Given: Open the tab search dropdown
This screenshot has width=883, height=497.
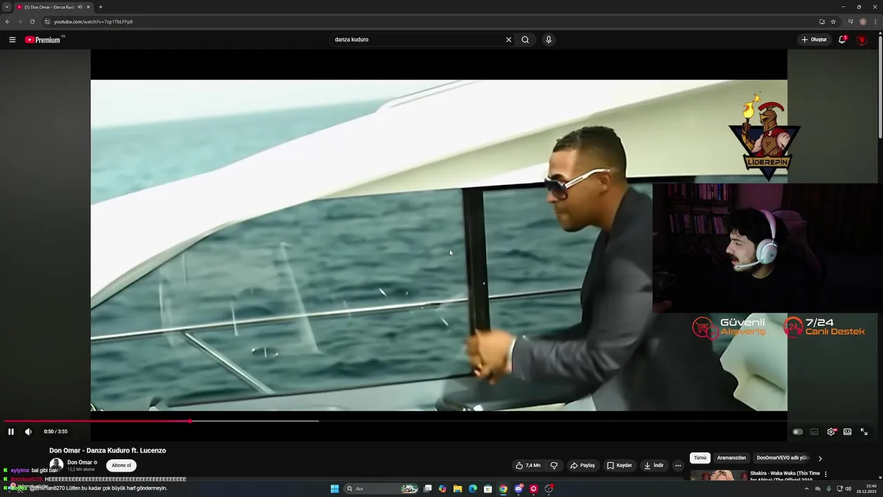Looking at the screenshot, I should pos(7,7).
